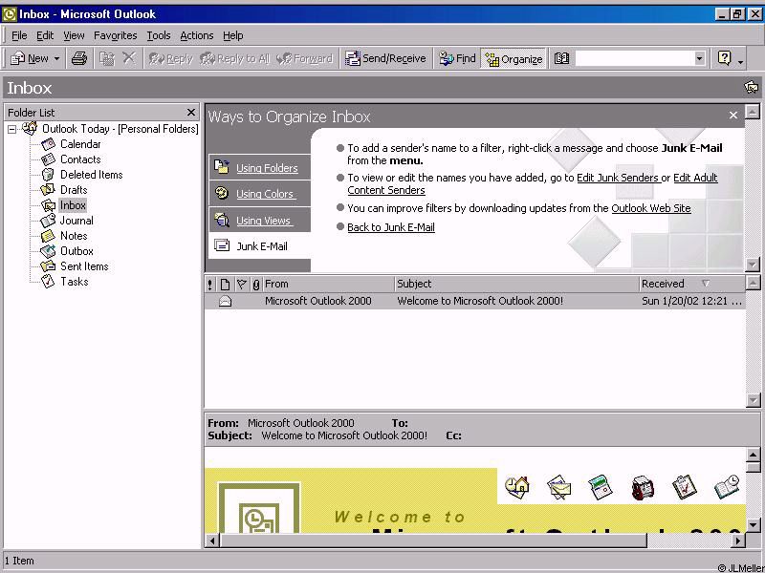Open the Tools menu
765x573 pixels.
coord(159,35)
